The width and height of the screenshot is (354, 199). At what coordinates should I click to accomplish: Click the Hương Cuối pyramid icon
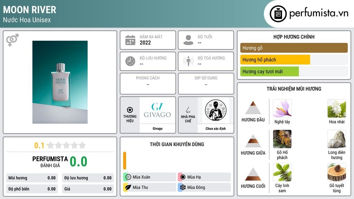(253, 174)
